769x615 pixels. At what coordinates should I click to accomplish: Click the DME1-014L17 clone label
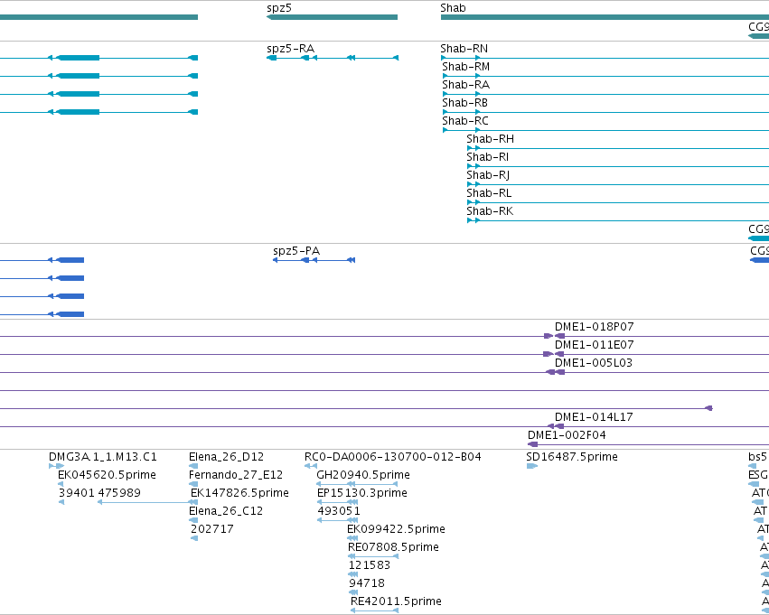pyautogui.click(x=594, y=417)
